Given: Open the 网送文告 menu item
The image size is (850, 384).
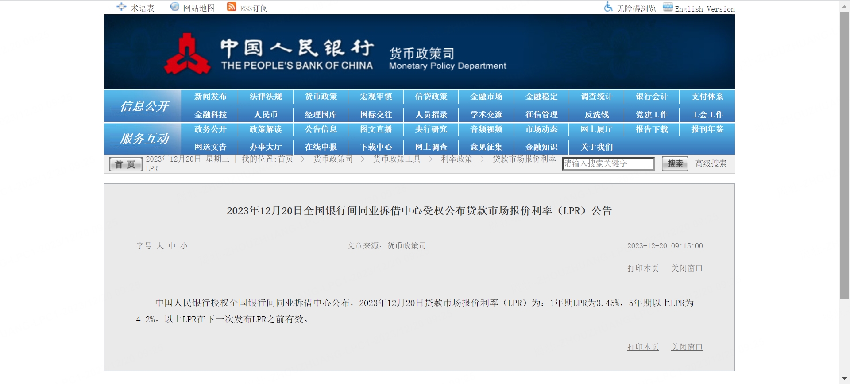Looking at the screenshot, I should click(210, 147).
